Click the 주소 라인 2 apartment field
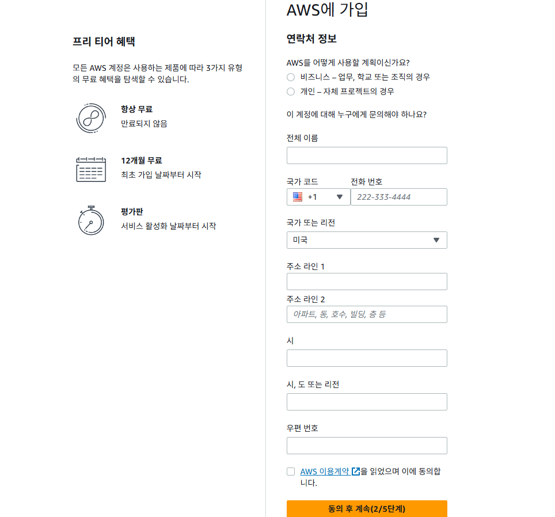The height and width of the screenshot is (517, 555). click(367, 314)
